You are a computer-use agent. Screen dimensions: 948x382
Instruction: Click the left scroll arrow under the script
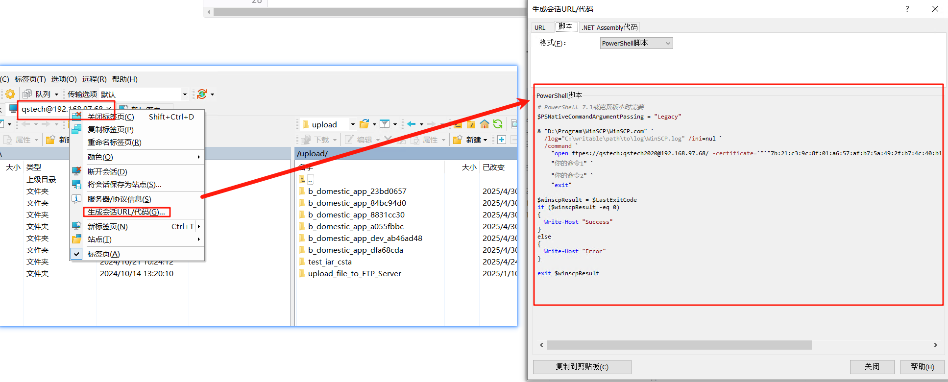542,345
